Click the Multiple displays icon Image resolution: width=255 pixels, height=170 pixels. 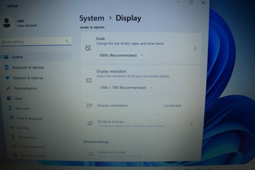pos(90,123)
